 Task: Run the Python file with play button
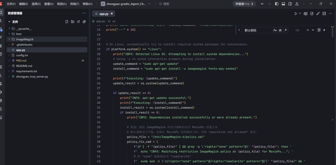(x=296, y=14)
